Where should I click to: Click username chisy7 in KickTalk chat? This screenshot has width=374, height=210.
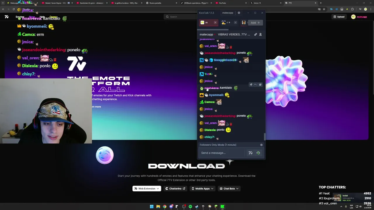click(x=209, y=137)
